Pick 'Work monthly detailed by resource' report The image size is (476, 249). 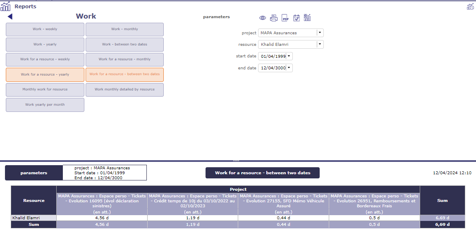pos(124,90)
